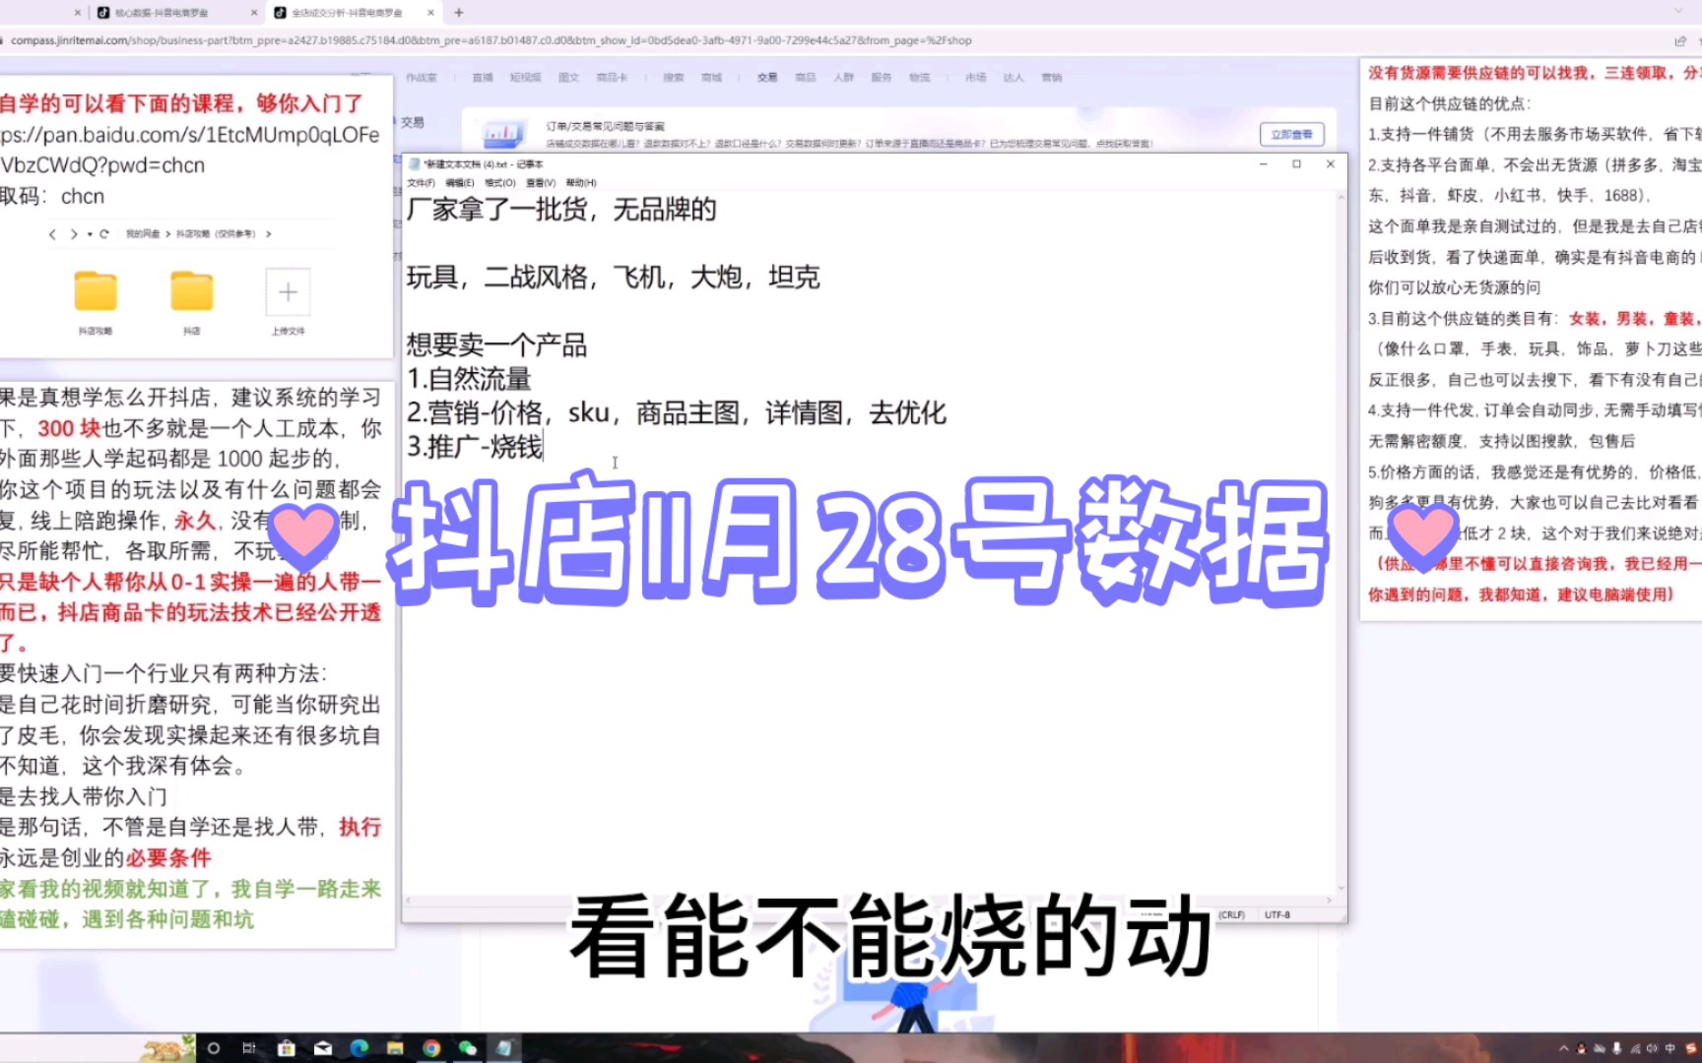Viewport: 1702px width, 1063px height.
Task: Select 营销 in compass navigation
Action: [x=1052, y=78]
